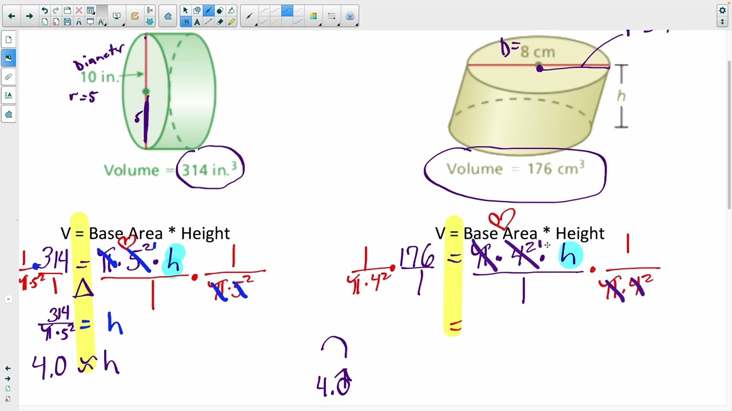Viewport: 732px width, 411px height.
Task: Go to the next page
Action: click(x=29, y=16)
